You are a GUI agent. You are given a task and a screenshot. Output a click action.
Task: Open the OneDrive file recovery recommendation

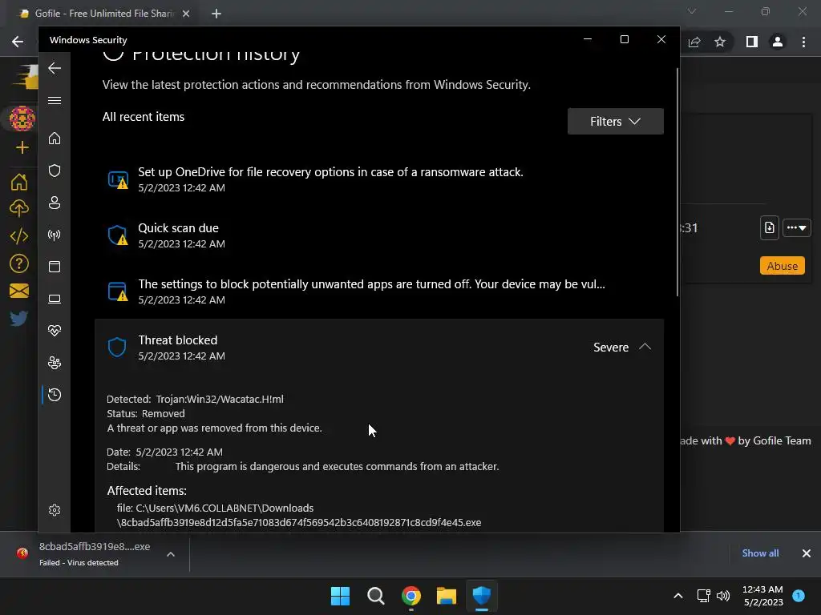pyautogui.click(x=379, y=179)
